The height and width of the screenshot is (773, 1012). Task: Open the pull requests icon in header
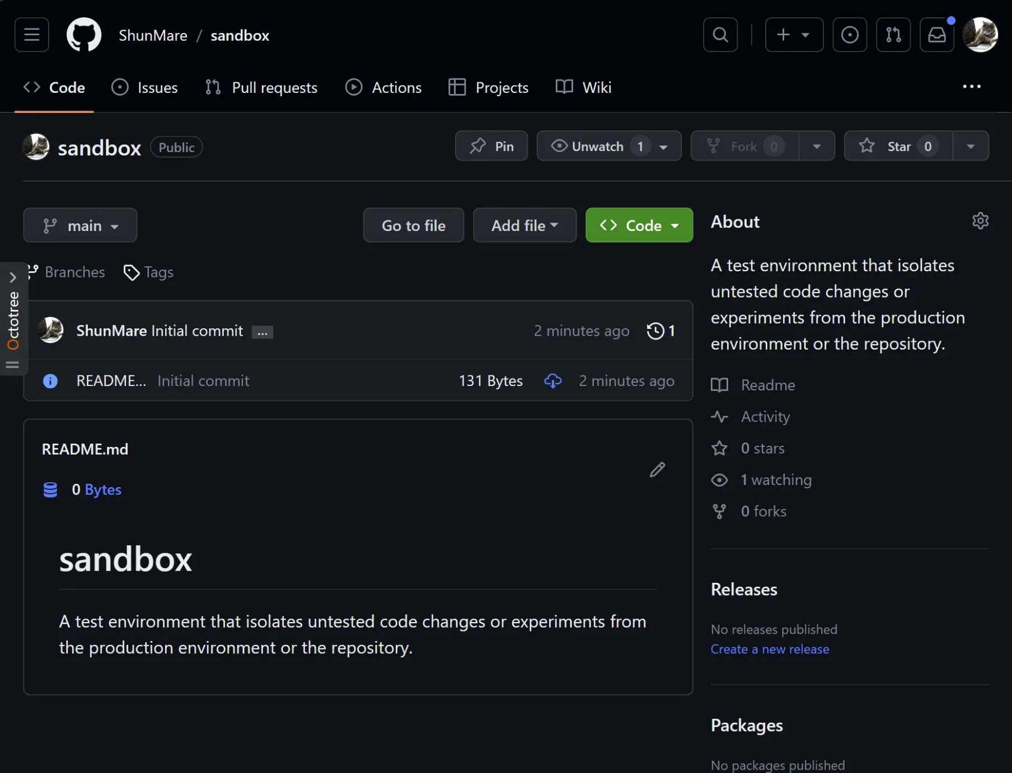tap(893, 35)
